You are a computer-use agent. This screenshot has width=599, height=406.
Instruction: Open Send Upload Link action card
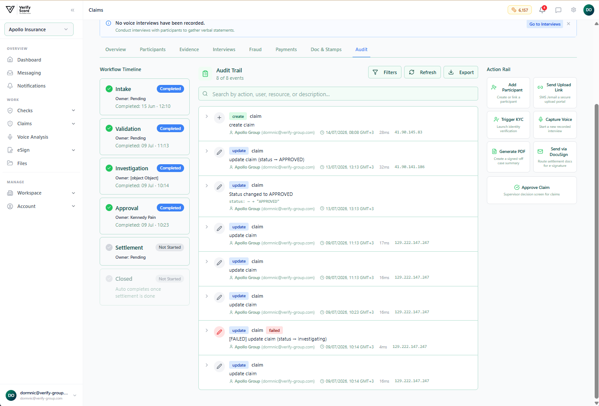tap(555, 93)
